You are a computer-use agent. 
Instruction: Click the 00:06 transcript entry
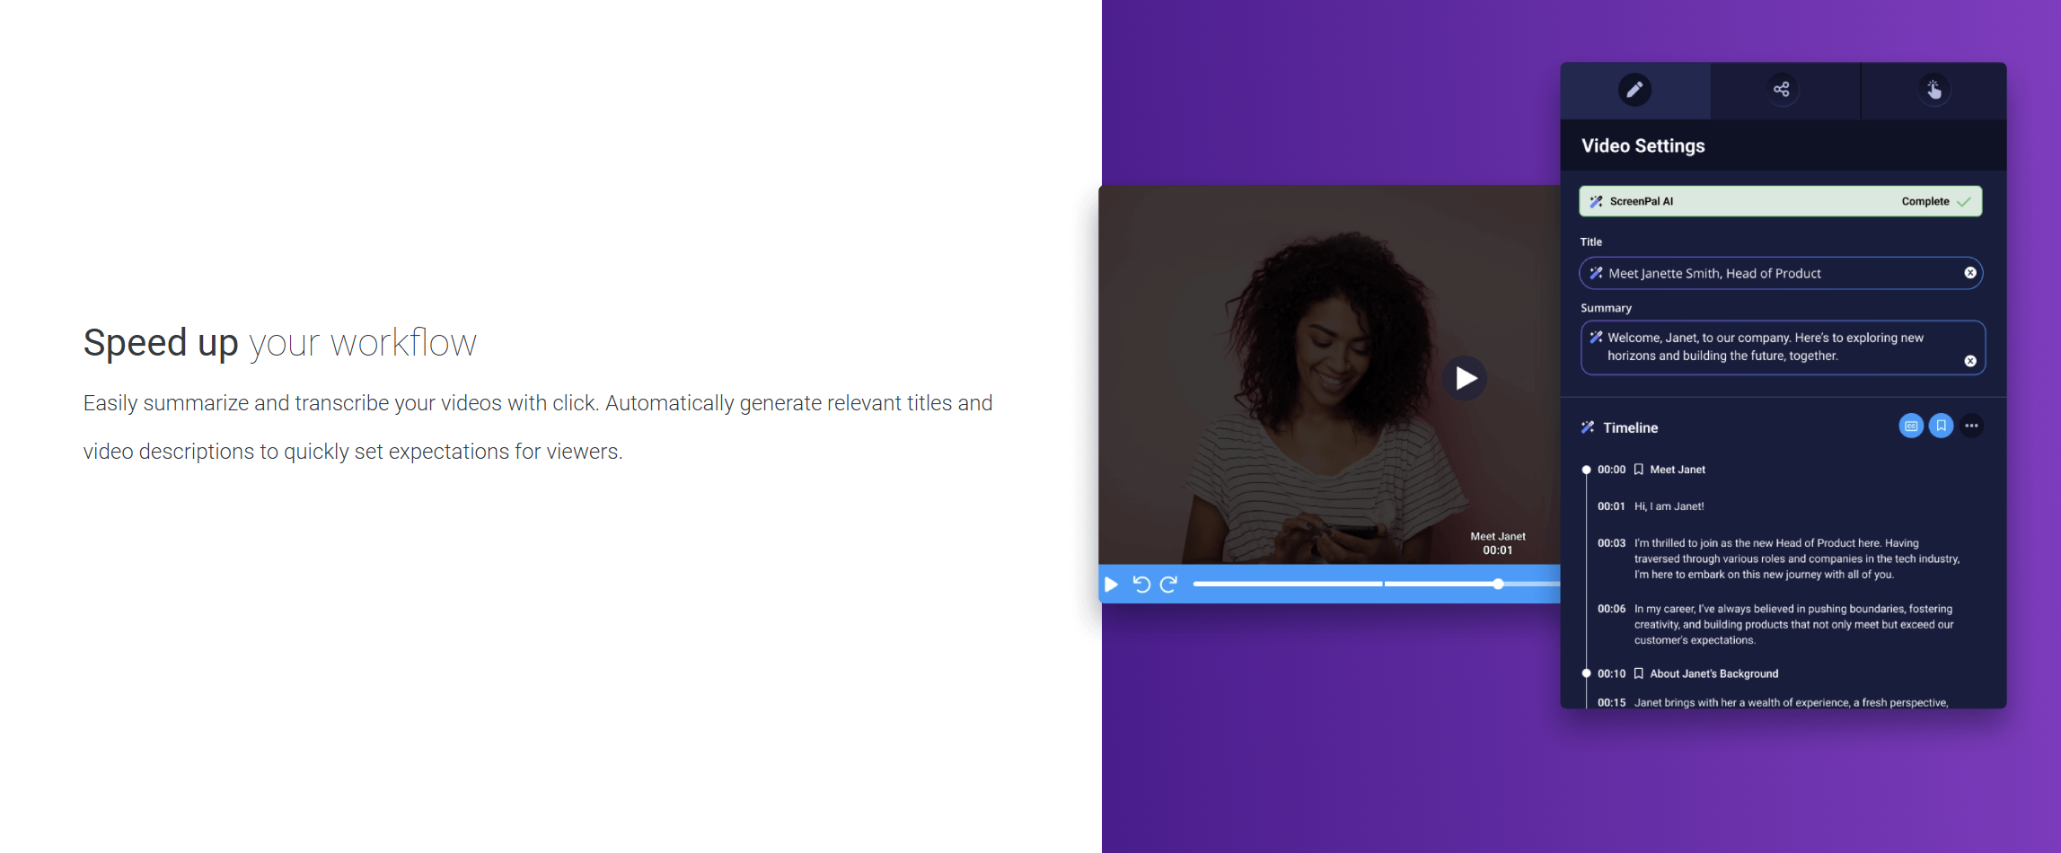[1776, 624]
